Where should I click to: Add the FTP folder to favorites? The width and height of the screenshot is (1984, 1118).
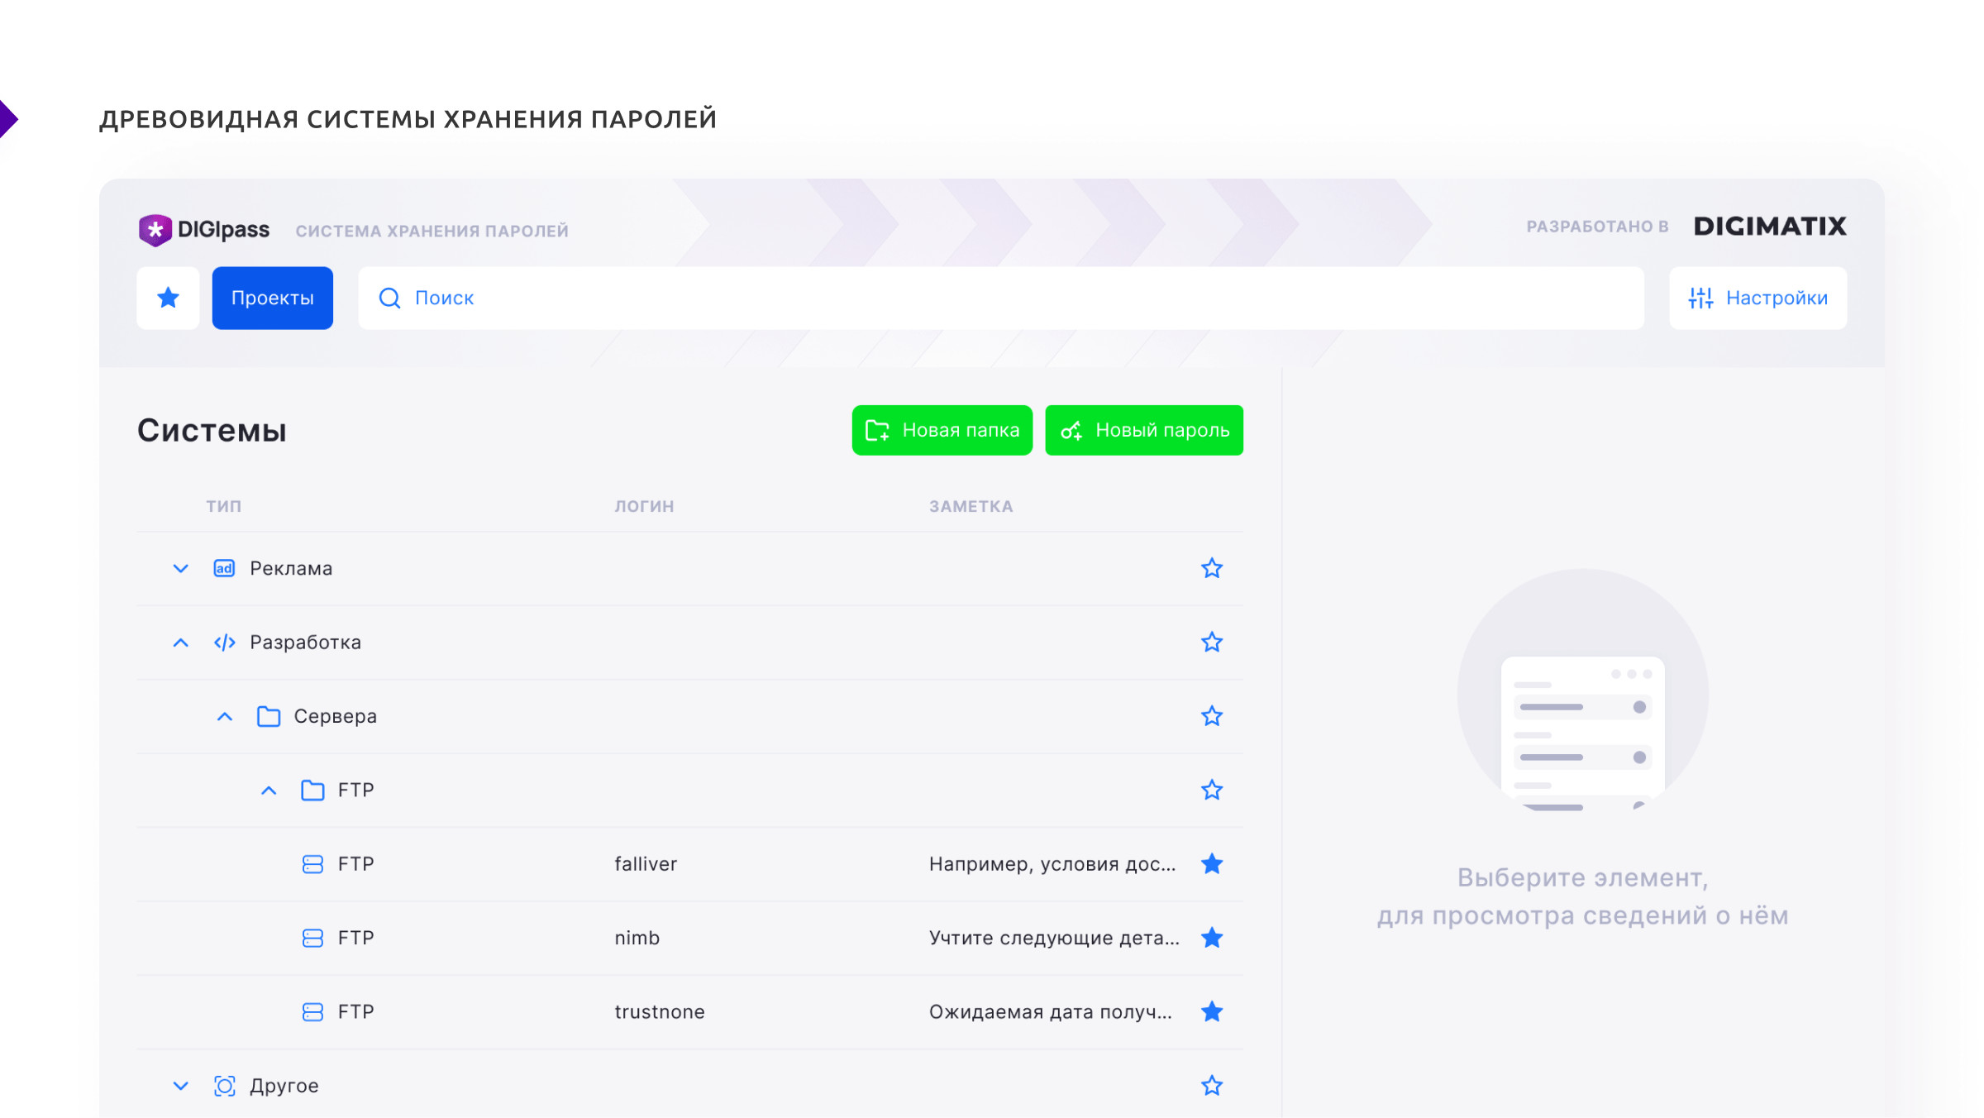pyautogui.click(x=1212, y=791)
